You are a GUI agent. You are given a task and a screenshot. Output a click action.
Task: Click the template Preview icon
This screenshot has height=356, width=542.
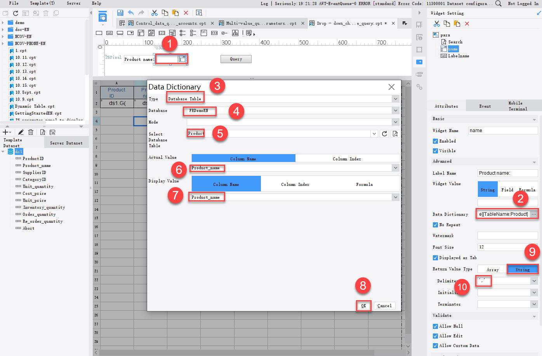[x=199, y=13]
